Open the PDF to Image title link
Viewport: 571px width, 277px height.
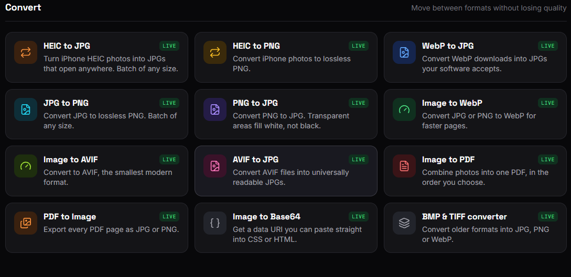tap(70, 217)
